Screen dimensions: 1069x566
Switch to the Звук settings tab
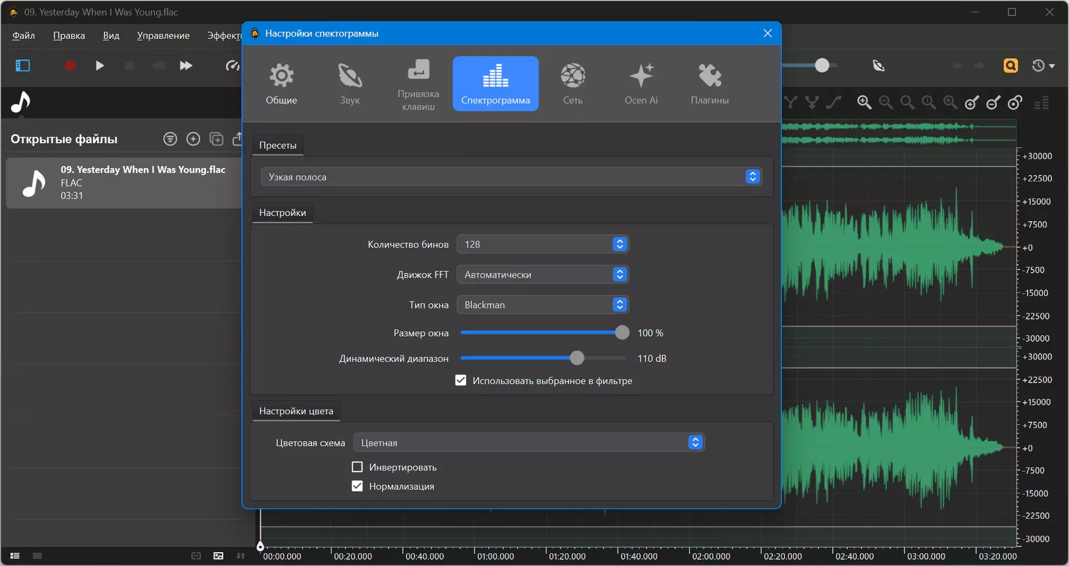tap(350, 84)
